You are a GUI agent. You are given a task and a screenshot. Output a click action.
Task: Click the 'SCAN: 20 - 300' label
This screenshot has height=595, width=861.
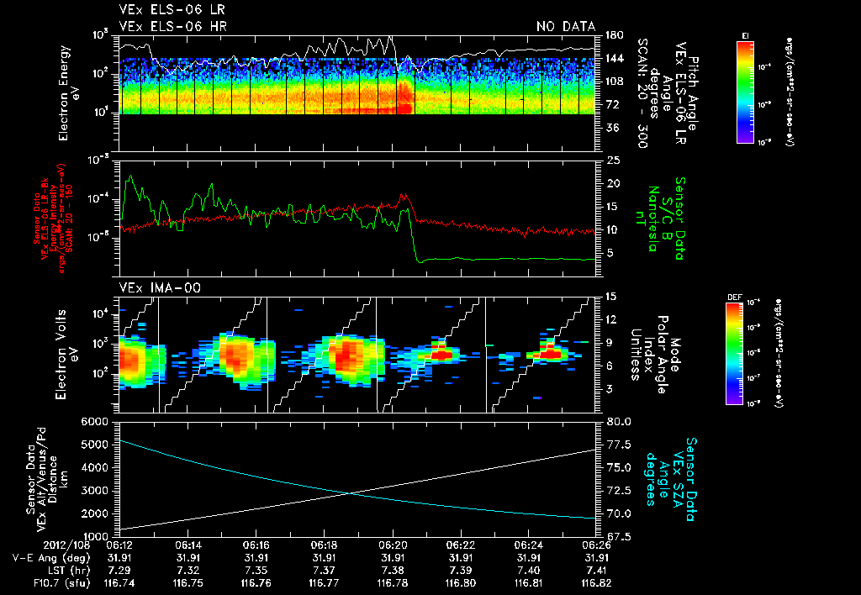point(642,93)
